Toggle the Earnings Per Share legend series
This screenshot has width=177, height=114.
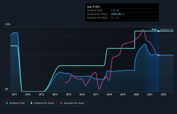pos(72,103)
